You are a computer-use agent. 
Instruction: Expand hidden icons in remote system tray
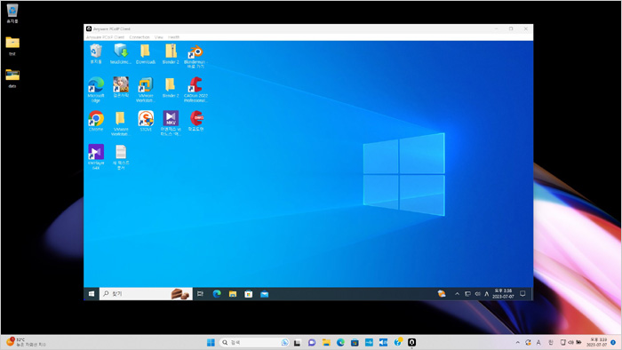tap(457, 294)
